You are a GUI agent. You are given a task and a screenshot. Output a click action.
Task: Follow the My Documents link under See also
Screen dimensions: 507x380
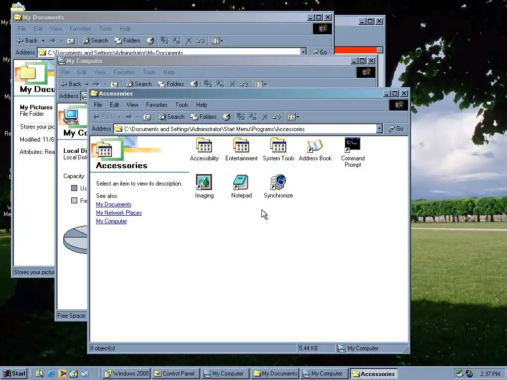113,204
